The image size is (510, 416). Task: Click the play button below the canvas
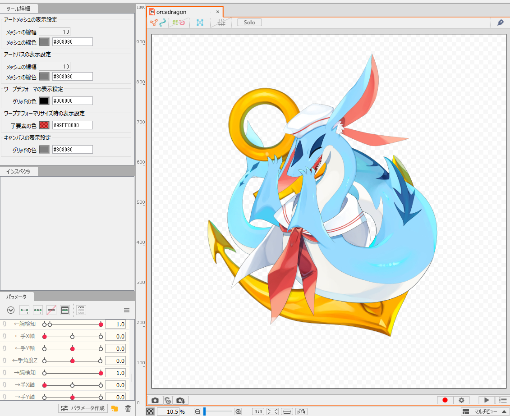tap(487, 400)
